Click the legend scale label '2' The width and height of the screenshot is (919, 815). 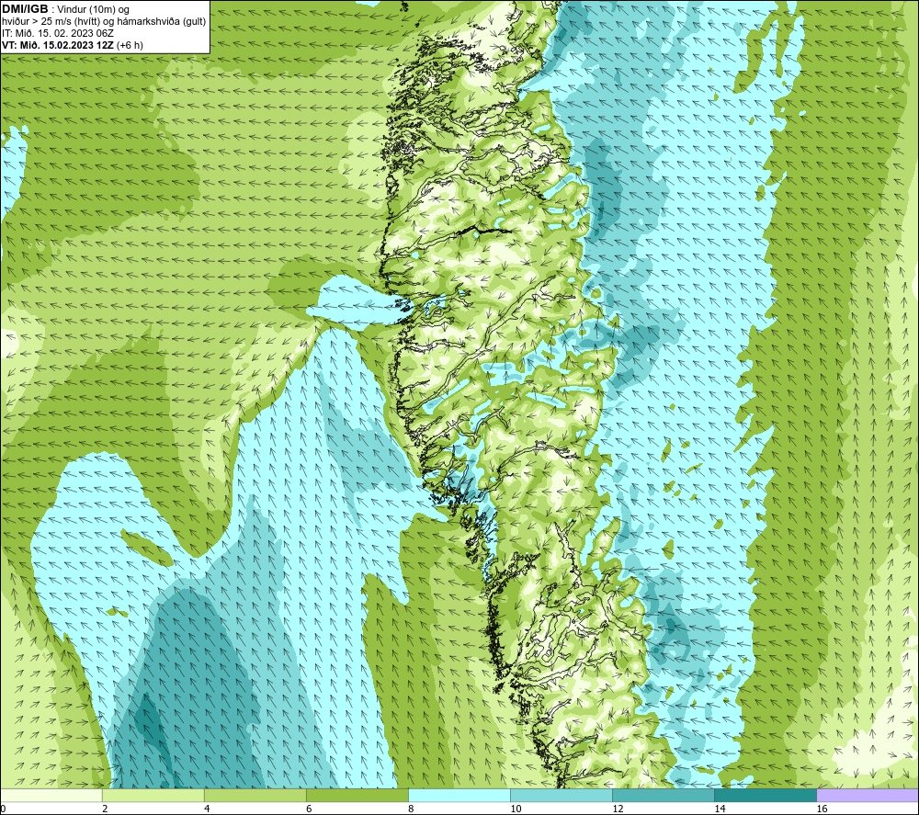click(x=105, y=809)
